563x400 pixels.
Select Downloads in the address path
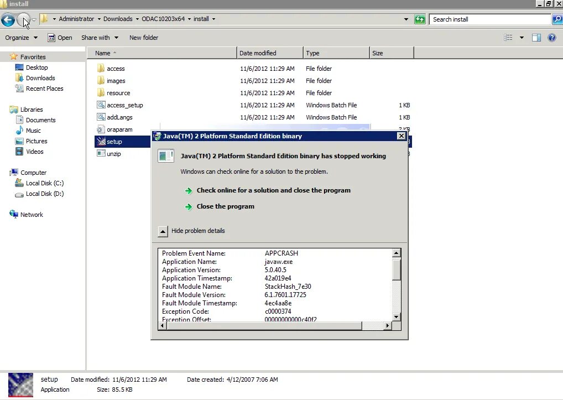pyautogui.click(x=118, y=19)
